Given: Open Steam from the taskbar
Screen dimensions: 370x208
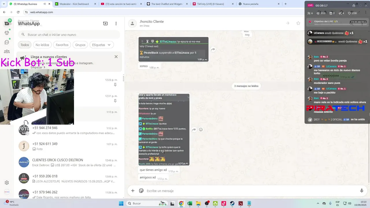Looking at the screenshot, I should pyautogui.click(x=232, y=203).
